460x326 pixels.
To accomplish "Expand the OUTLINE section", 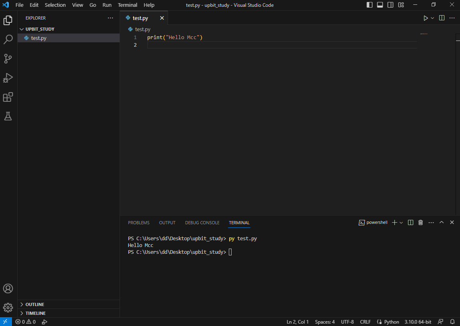I will [69, 304].
